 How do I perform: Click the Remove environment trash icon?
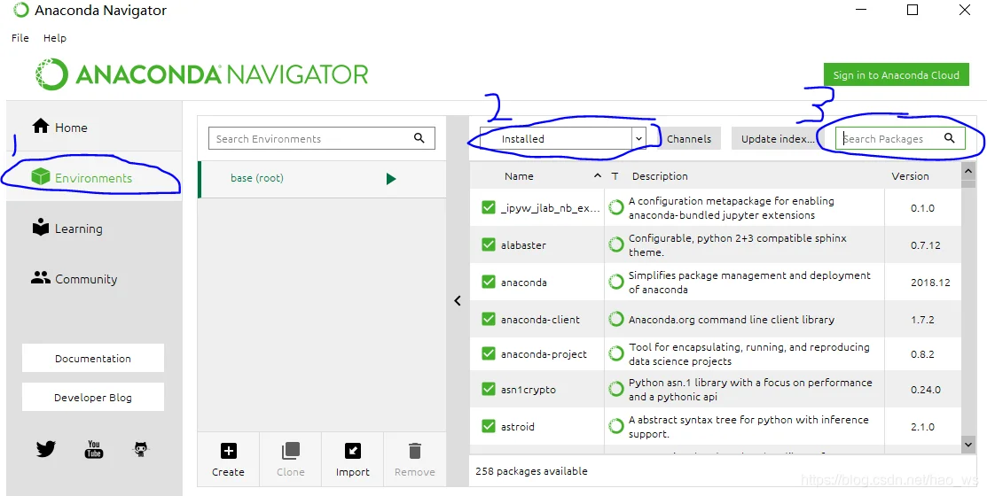click(x=414, y=451)
